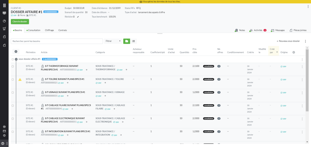Click the pencil icon next to Révision B
The width and height of the screenshot is (311, 147).
[78, 17]
